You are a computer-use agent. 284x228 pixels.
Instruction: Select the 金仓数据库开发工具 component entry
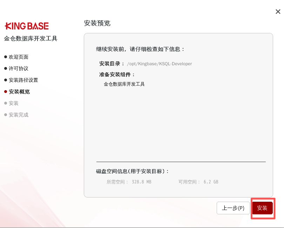pos(124,84)
